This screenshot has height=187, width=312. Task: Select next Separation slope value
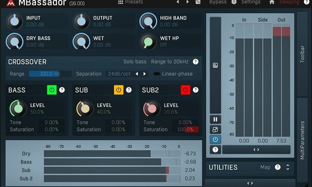tap(145, 74)
